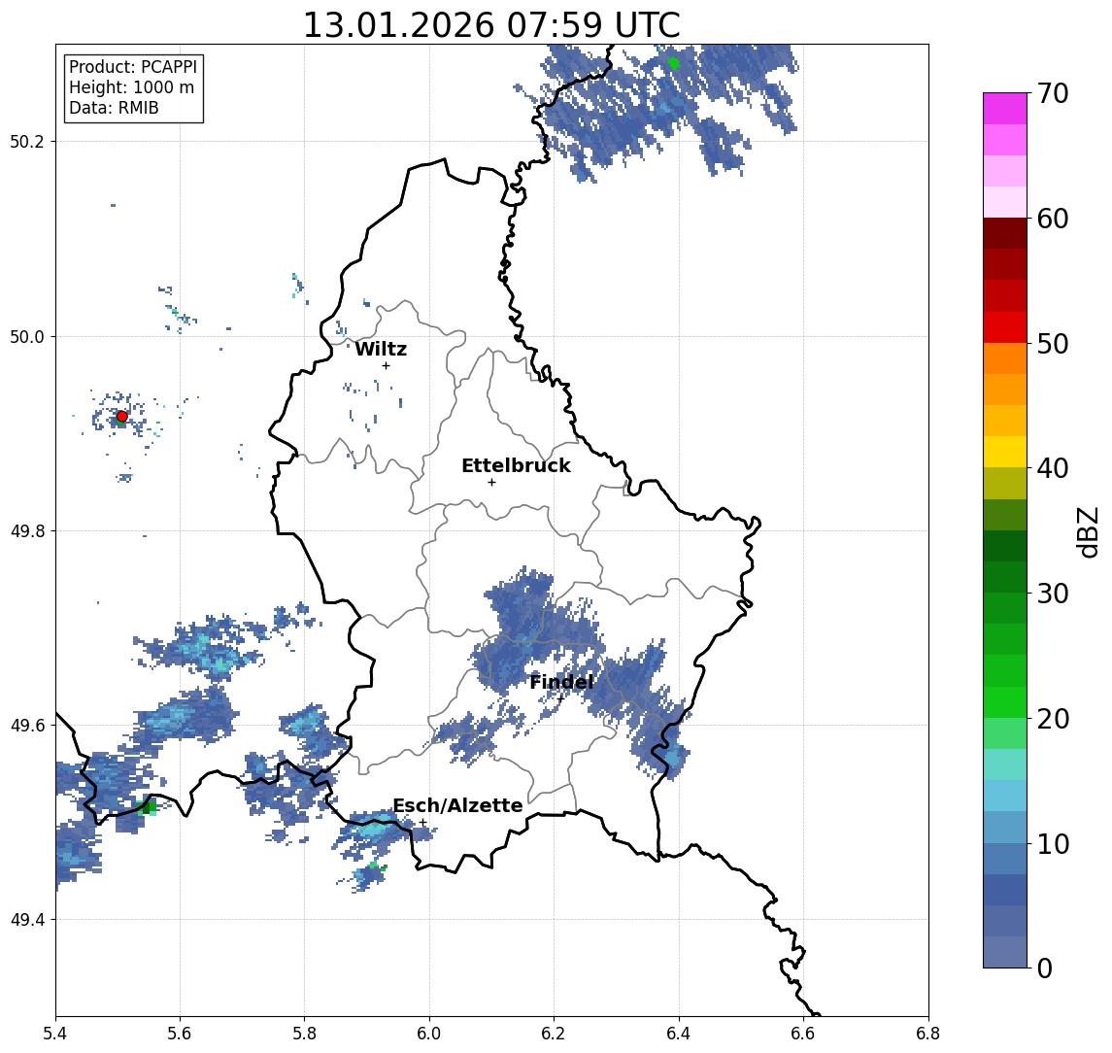Click the dBZ colorbar axis label

click(x=1088, y=531)
